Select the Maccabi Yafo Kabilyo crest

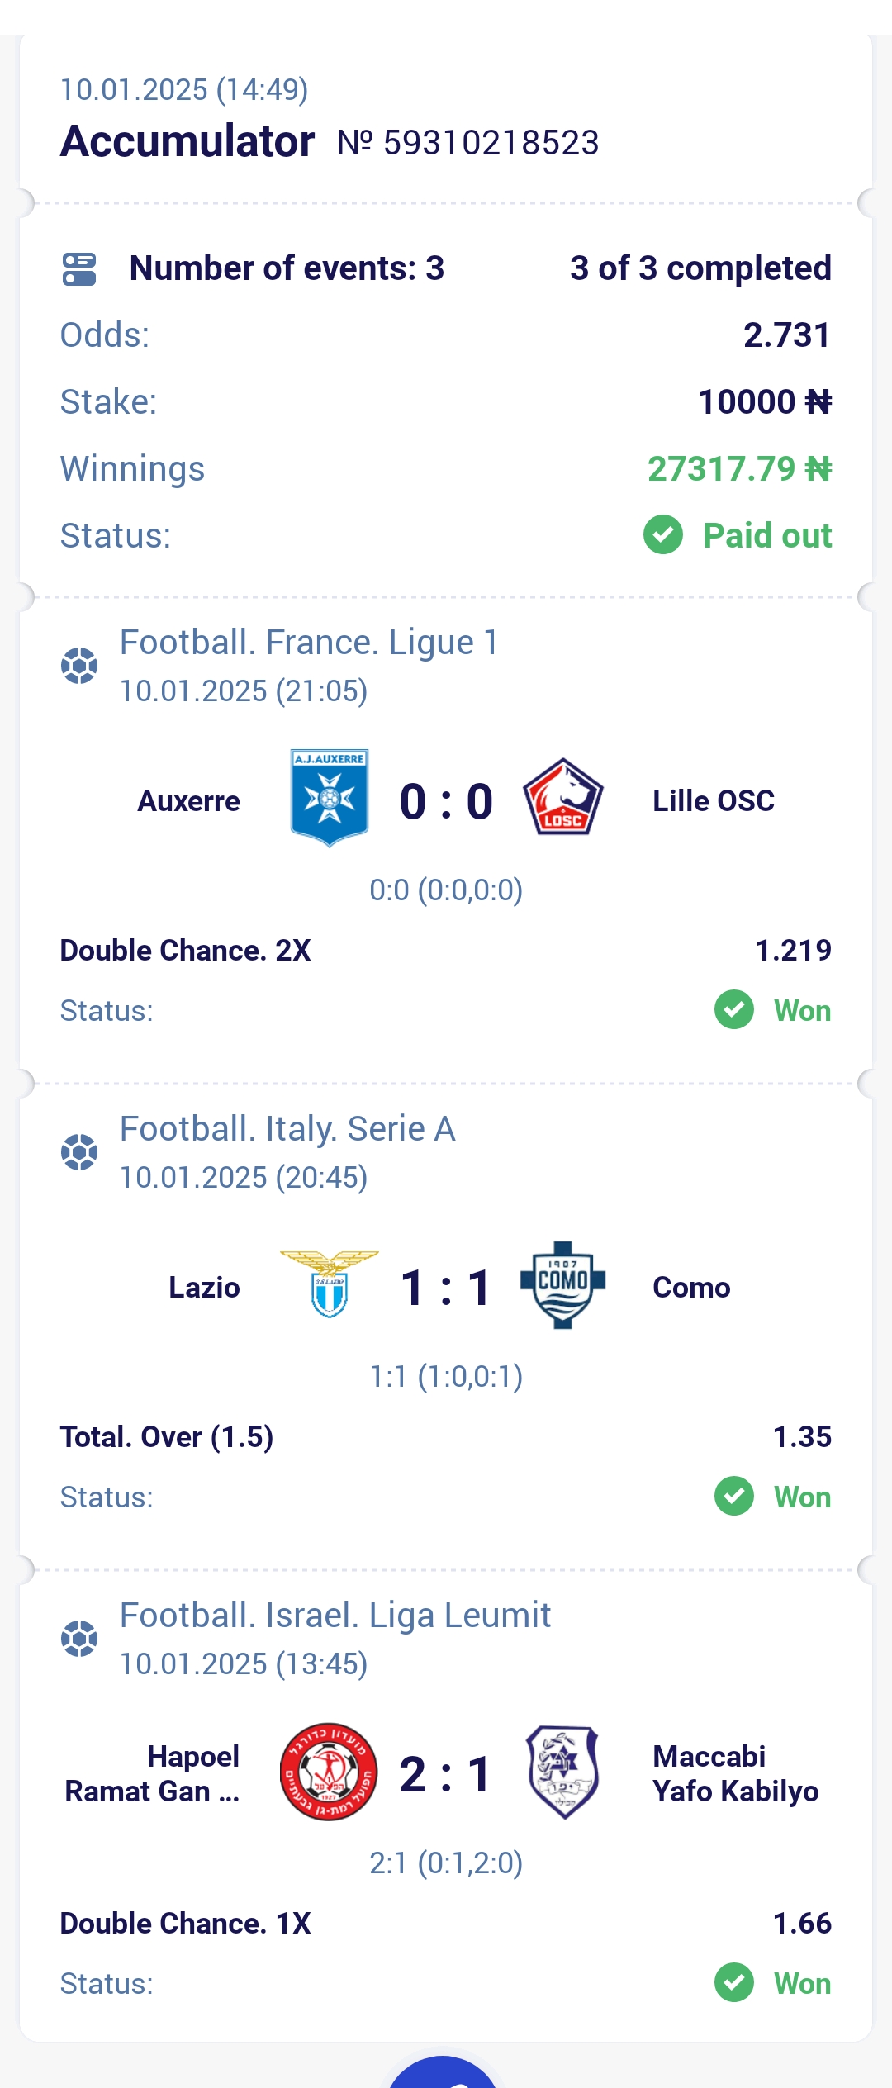click(563, 1772)
